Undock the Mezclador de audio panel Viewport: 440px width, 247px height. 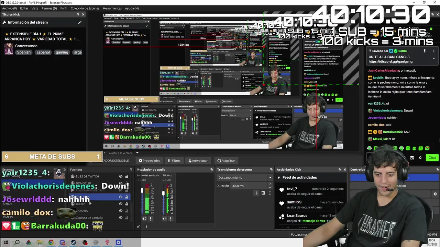212,169
